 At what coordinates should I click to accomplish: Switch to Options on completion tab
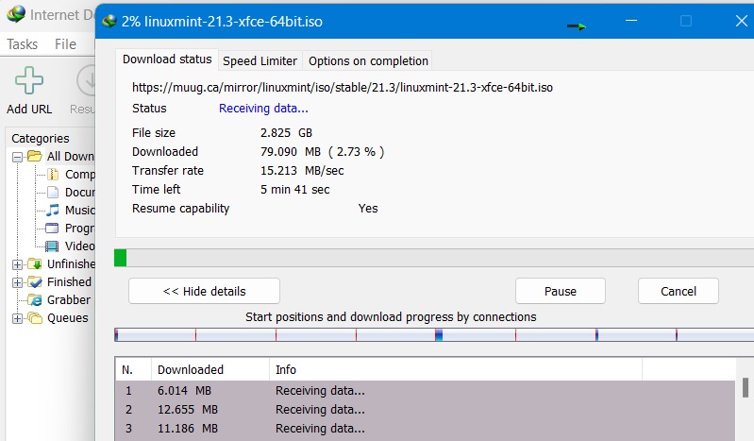(x=368, y=61)
